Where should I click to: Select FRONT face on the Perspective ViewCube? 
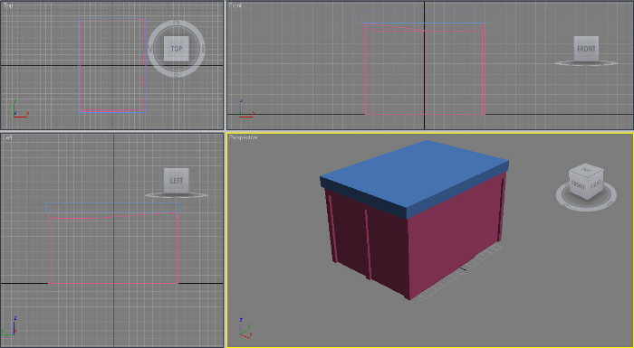(x=578, y=185)
